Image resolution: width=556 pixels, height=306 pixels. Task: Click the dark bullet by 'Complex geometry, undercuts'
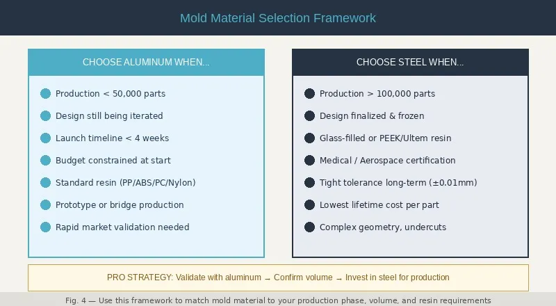coord(309,227)
